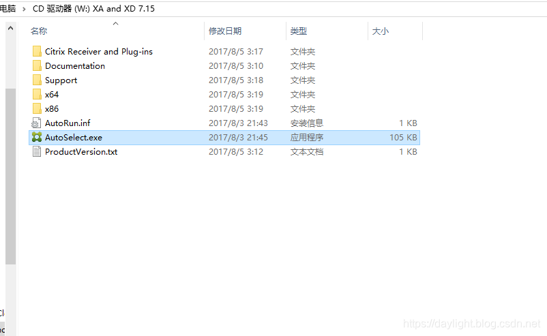Viewport: 547px width, 336px height.
Task: Click the 应用程序 type cell
Action: [x=307, y=137]
